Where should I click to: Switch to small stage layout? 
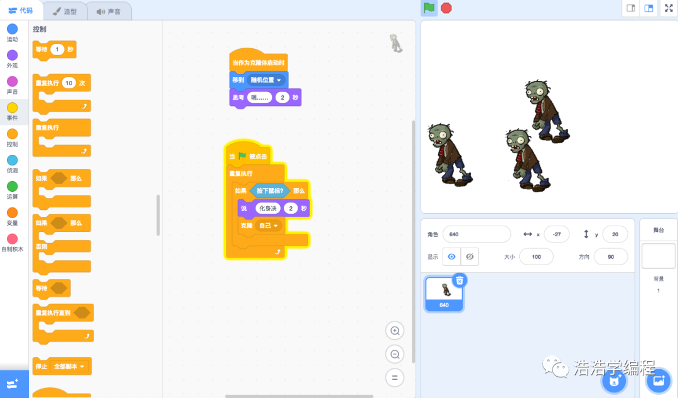(631, 8)
